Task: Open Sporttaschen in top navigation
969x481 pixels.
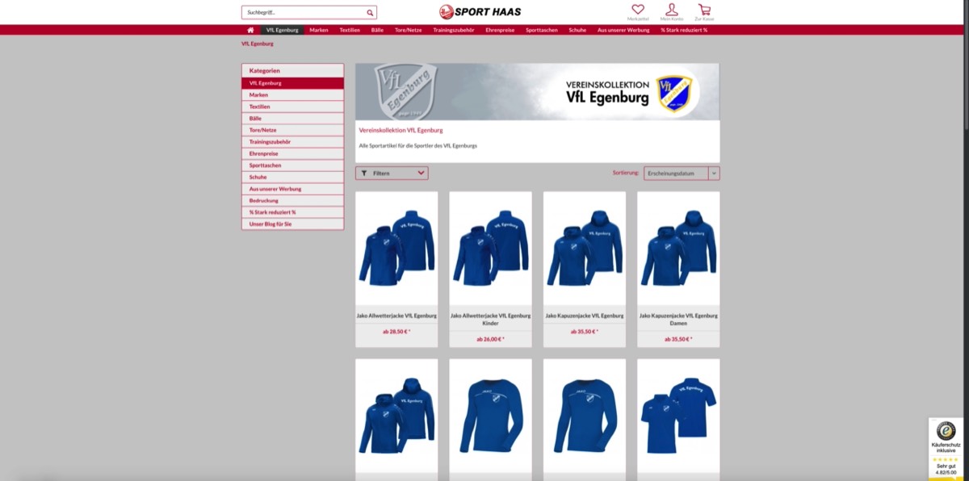Action: coord(542,30)
